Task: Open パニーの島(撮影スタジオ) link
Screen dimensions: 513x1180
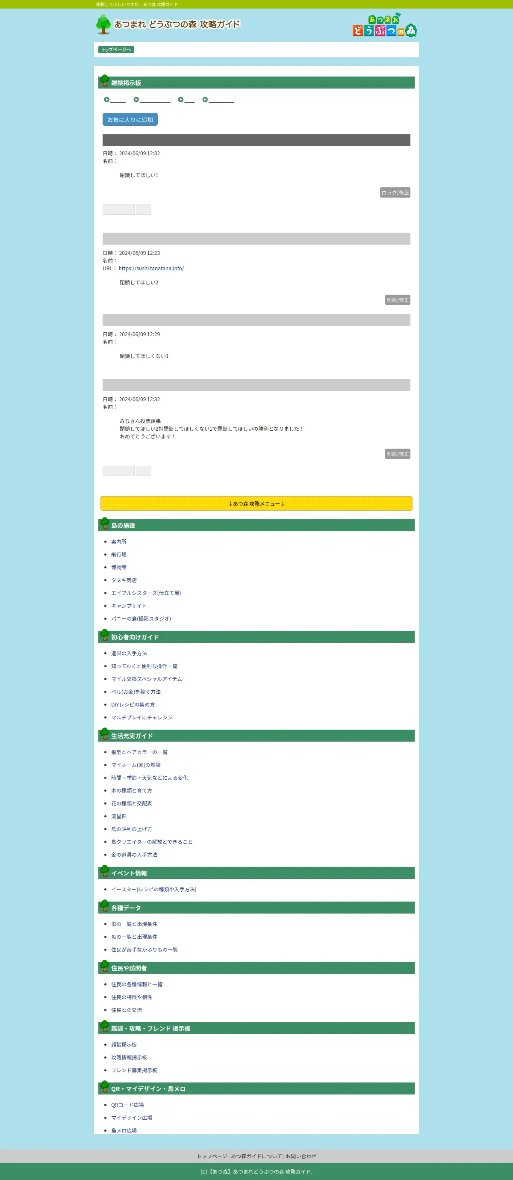Action: (141, 619)
